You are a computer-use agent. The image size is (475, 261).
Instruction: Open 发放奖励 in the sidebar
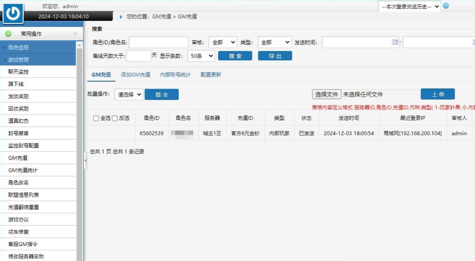[x=38, y=97]
